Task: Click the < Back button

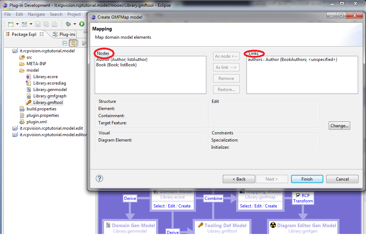Action: (239, 179)
